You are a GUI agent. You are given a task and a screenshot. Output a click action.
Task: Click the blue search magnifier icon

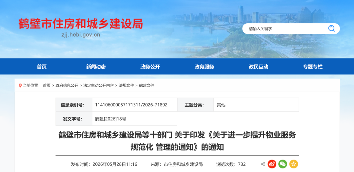click(331, 28)
